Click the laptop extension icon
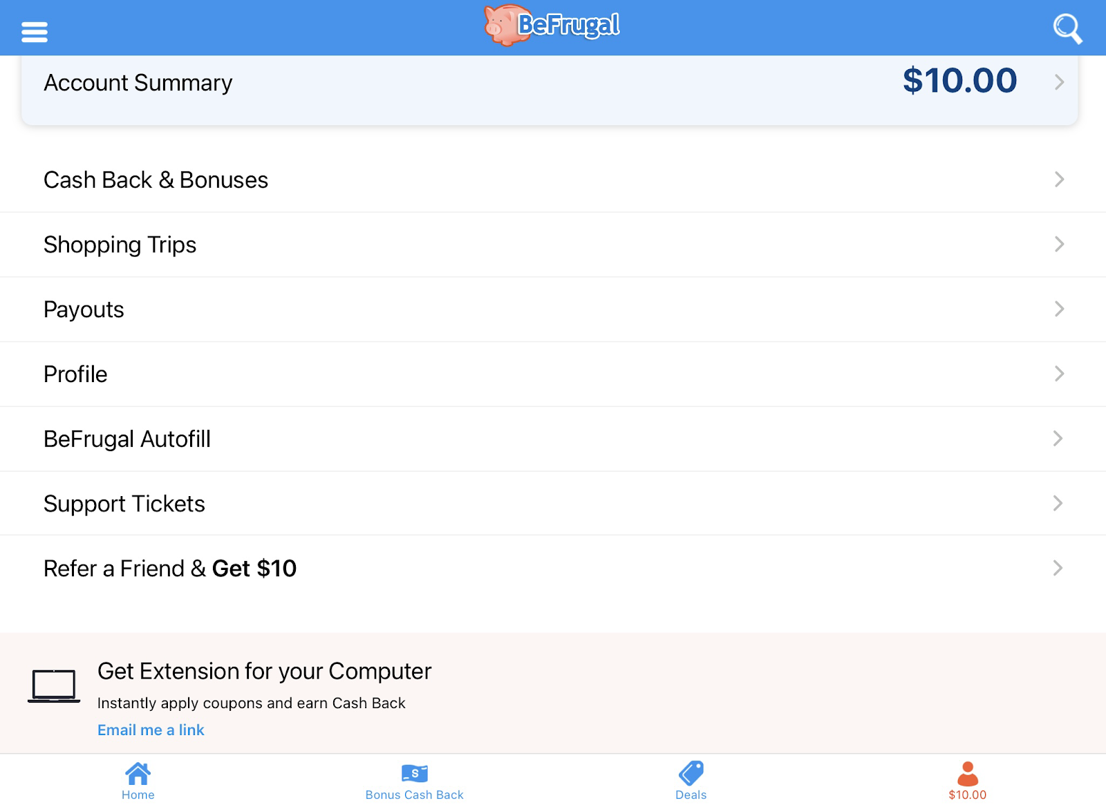 coord(54,685)
